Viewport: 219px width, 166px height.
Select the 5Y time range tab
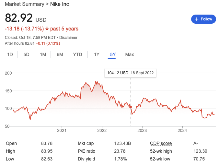[x=113, y=54]
